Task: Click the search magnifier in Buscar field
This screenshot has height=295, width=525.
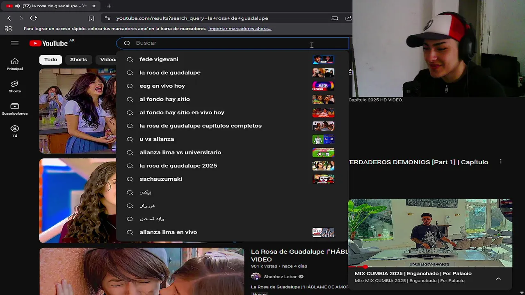Action: 127,43
